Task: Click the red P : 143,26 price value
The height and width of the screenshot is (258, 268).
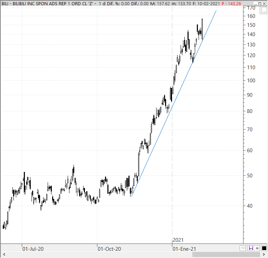Action: tap(231, 3)
